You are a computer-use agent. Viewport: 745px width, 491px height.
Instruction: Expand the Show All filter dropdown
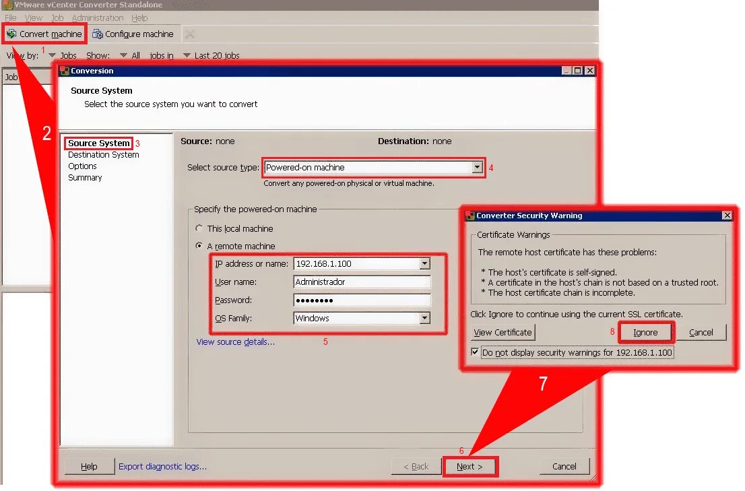click(x=123, y=55)
